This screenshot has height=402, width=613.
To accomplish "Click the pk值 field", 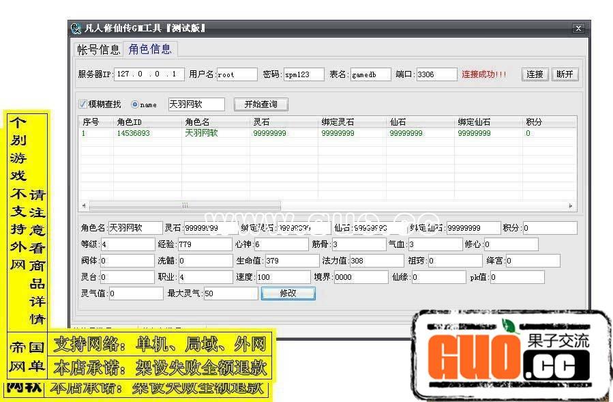I will coord(518,277).
